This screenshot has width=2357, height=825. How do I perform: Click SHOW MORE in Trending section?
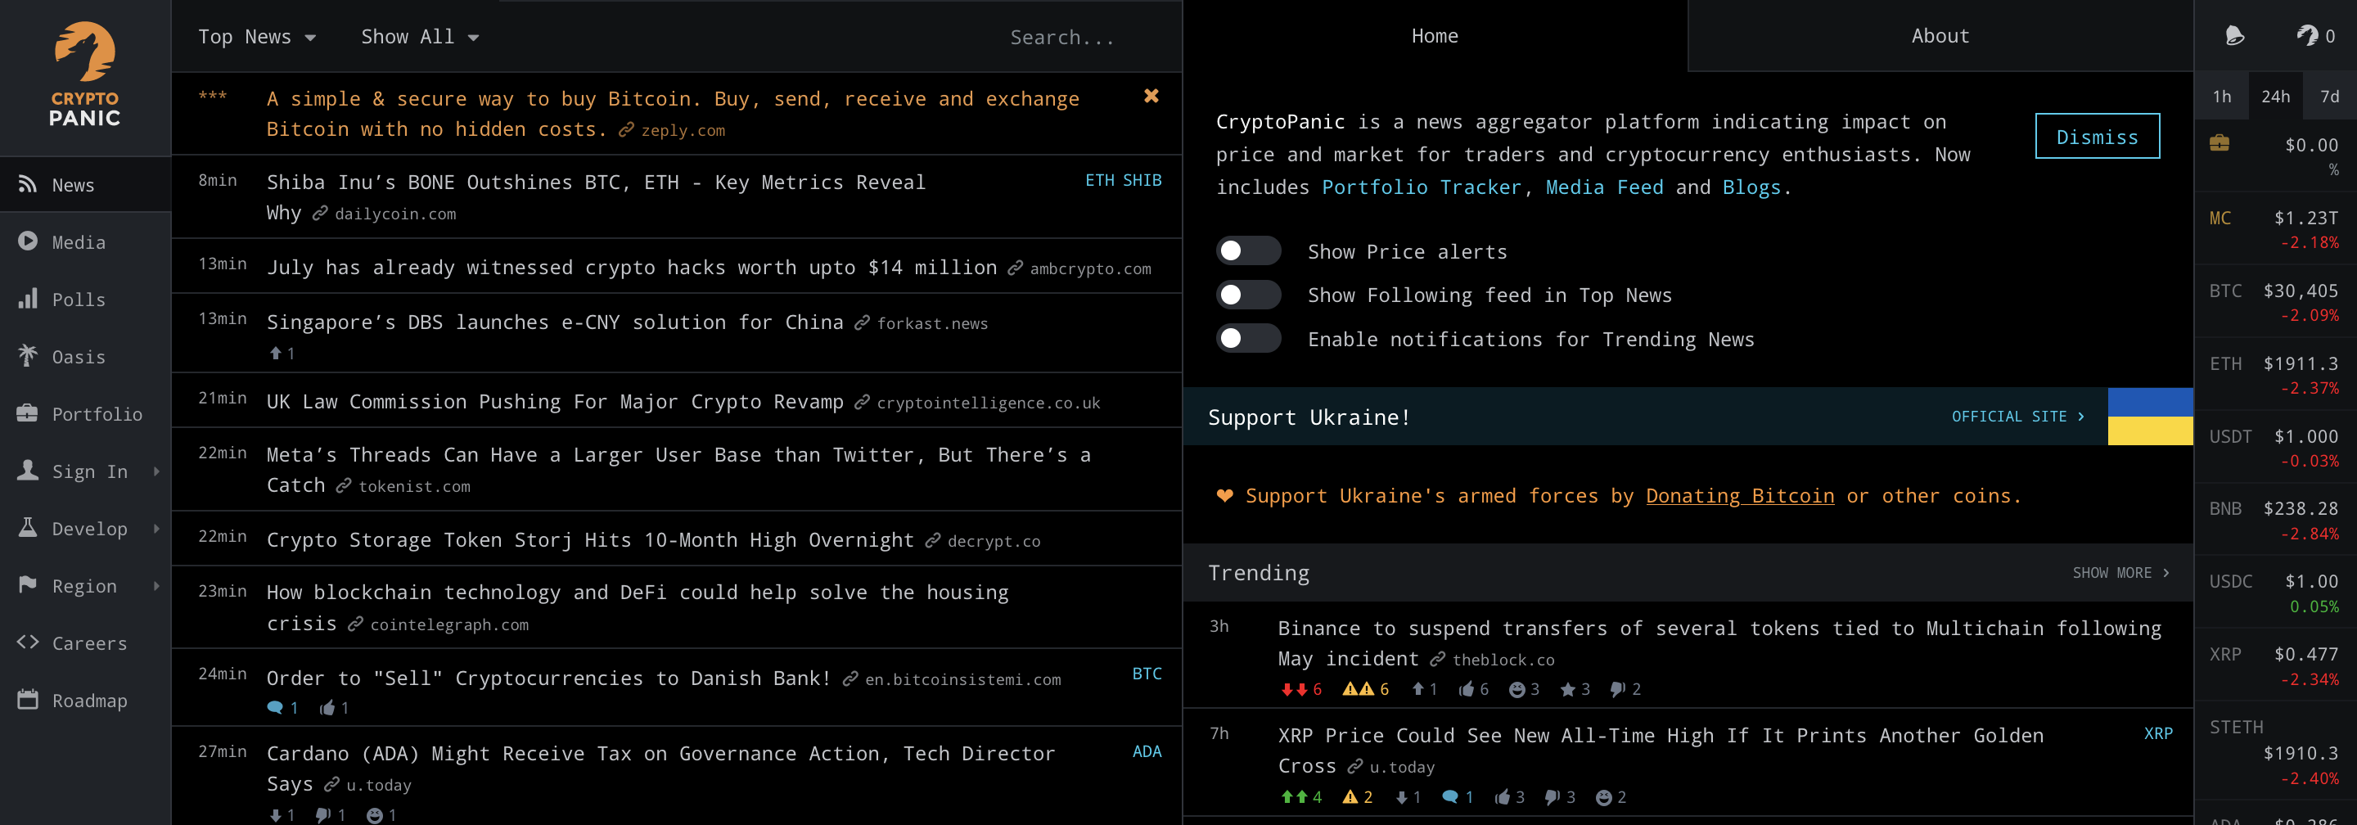2121,573
